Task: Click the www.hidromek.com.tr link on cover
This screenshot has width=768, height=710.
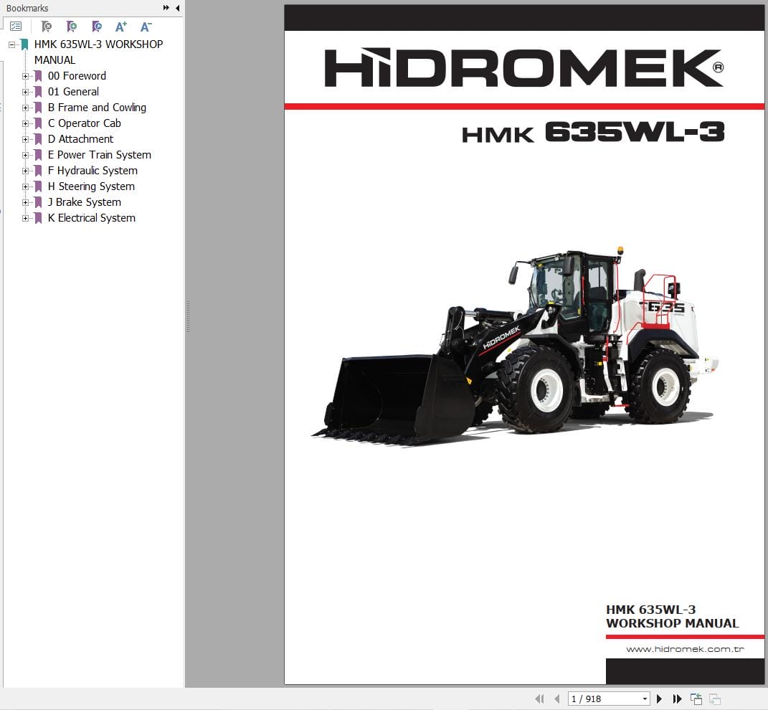Action: (x=685, y=649)
